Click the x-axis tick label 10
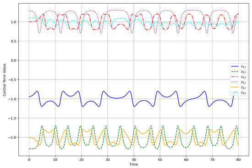Screen dimensions: 252x168 point(55,160)
